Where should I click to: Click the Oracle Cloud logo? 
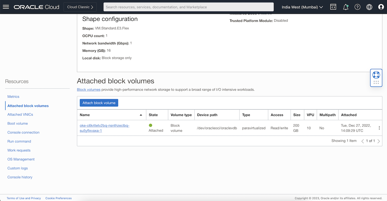point(37,7)
